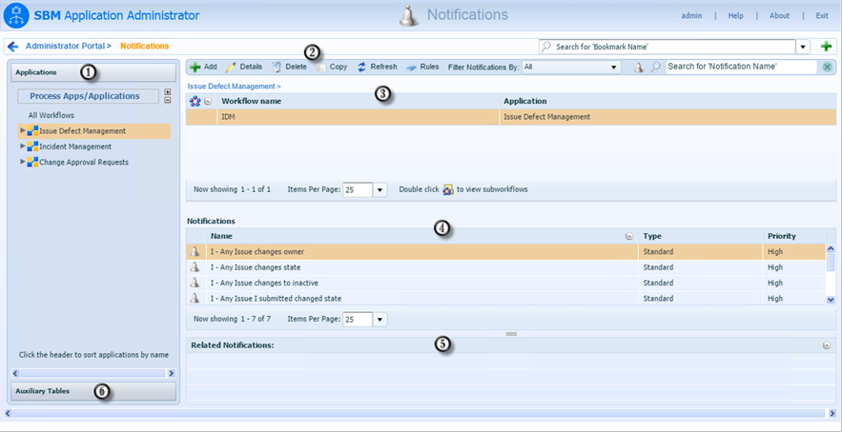The height and width of the screenshot is (432, 842).
Task: Click the bell icon beside notification search
Action: [639, 67]
